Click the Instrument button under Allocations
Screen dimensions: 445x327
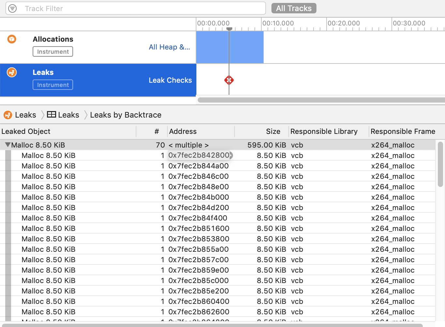click(53, 51)
